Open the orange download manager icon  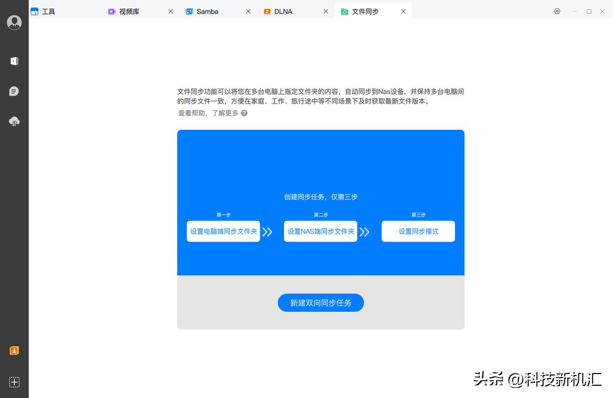[x=14, y=350]
